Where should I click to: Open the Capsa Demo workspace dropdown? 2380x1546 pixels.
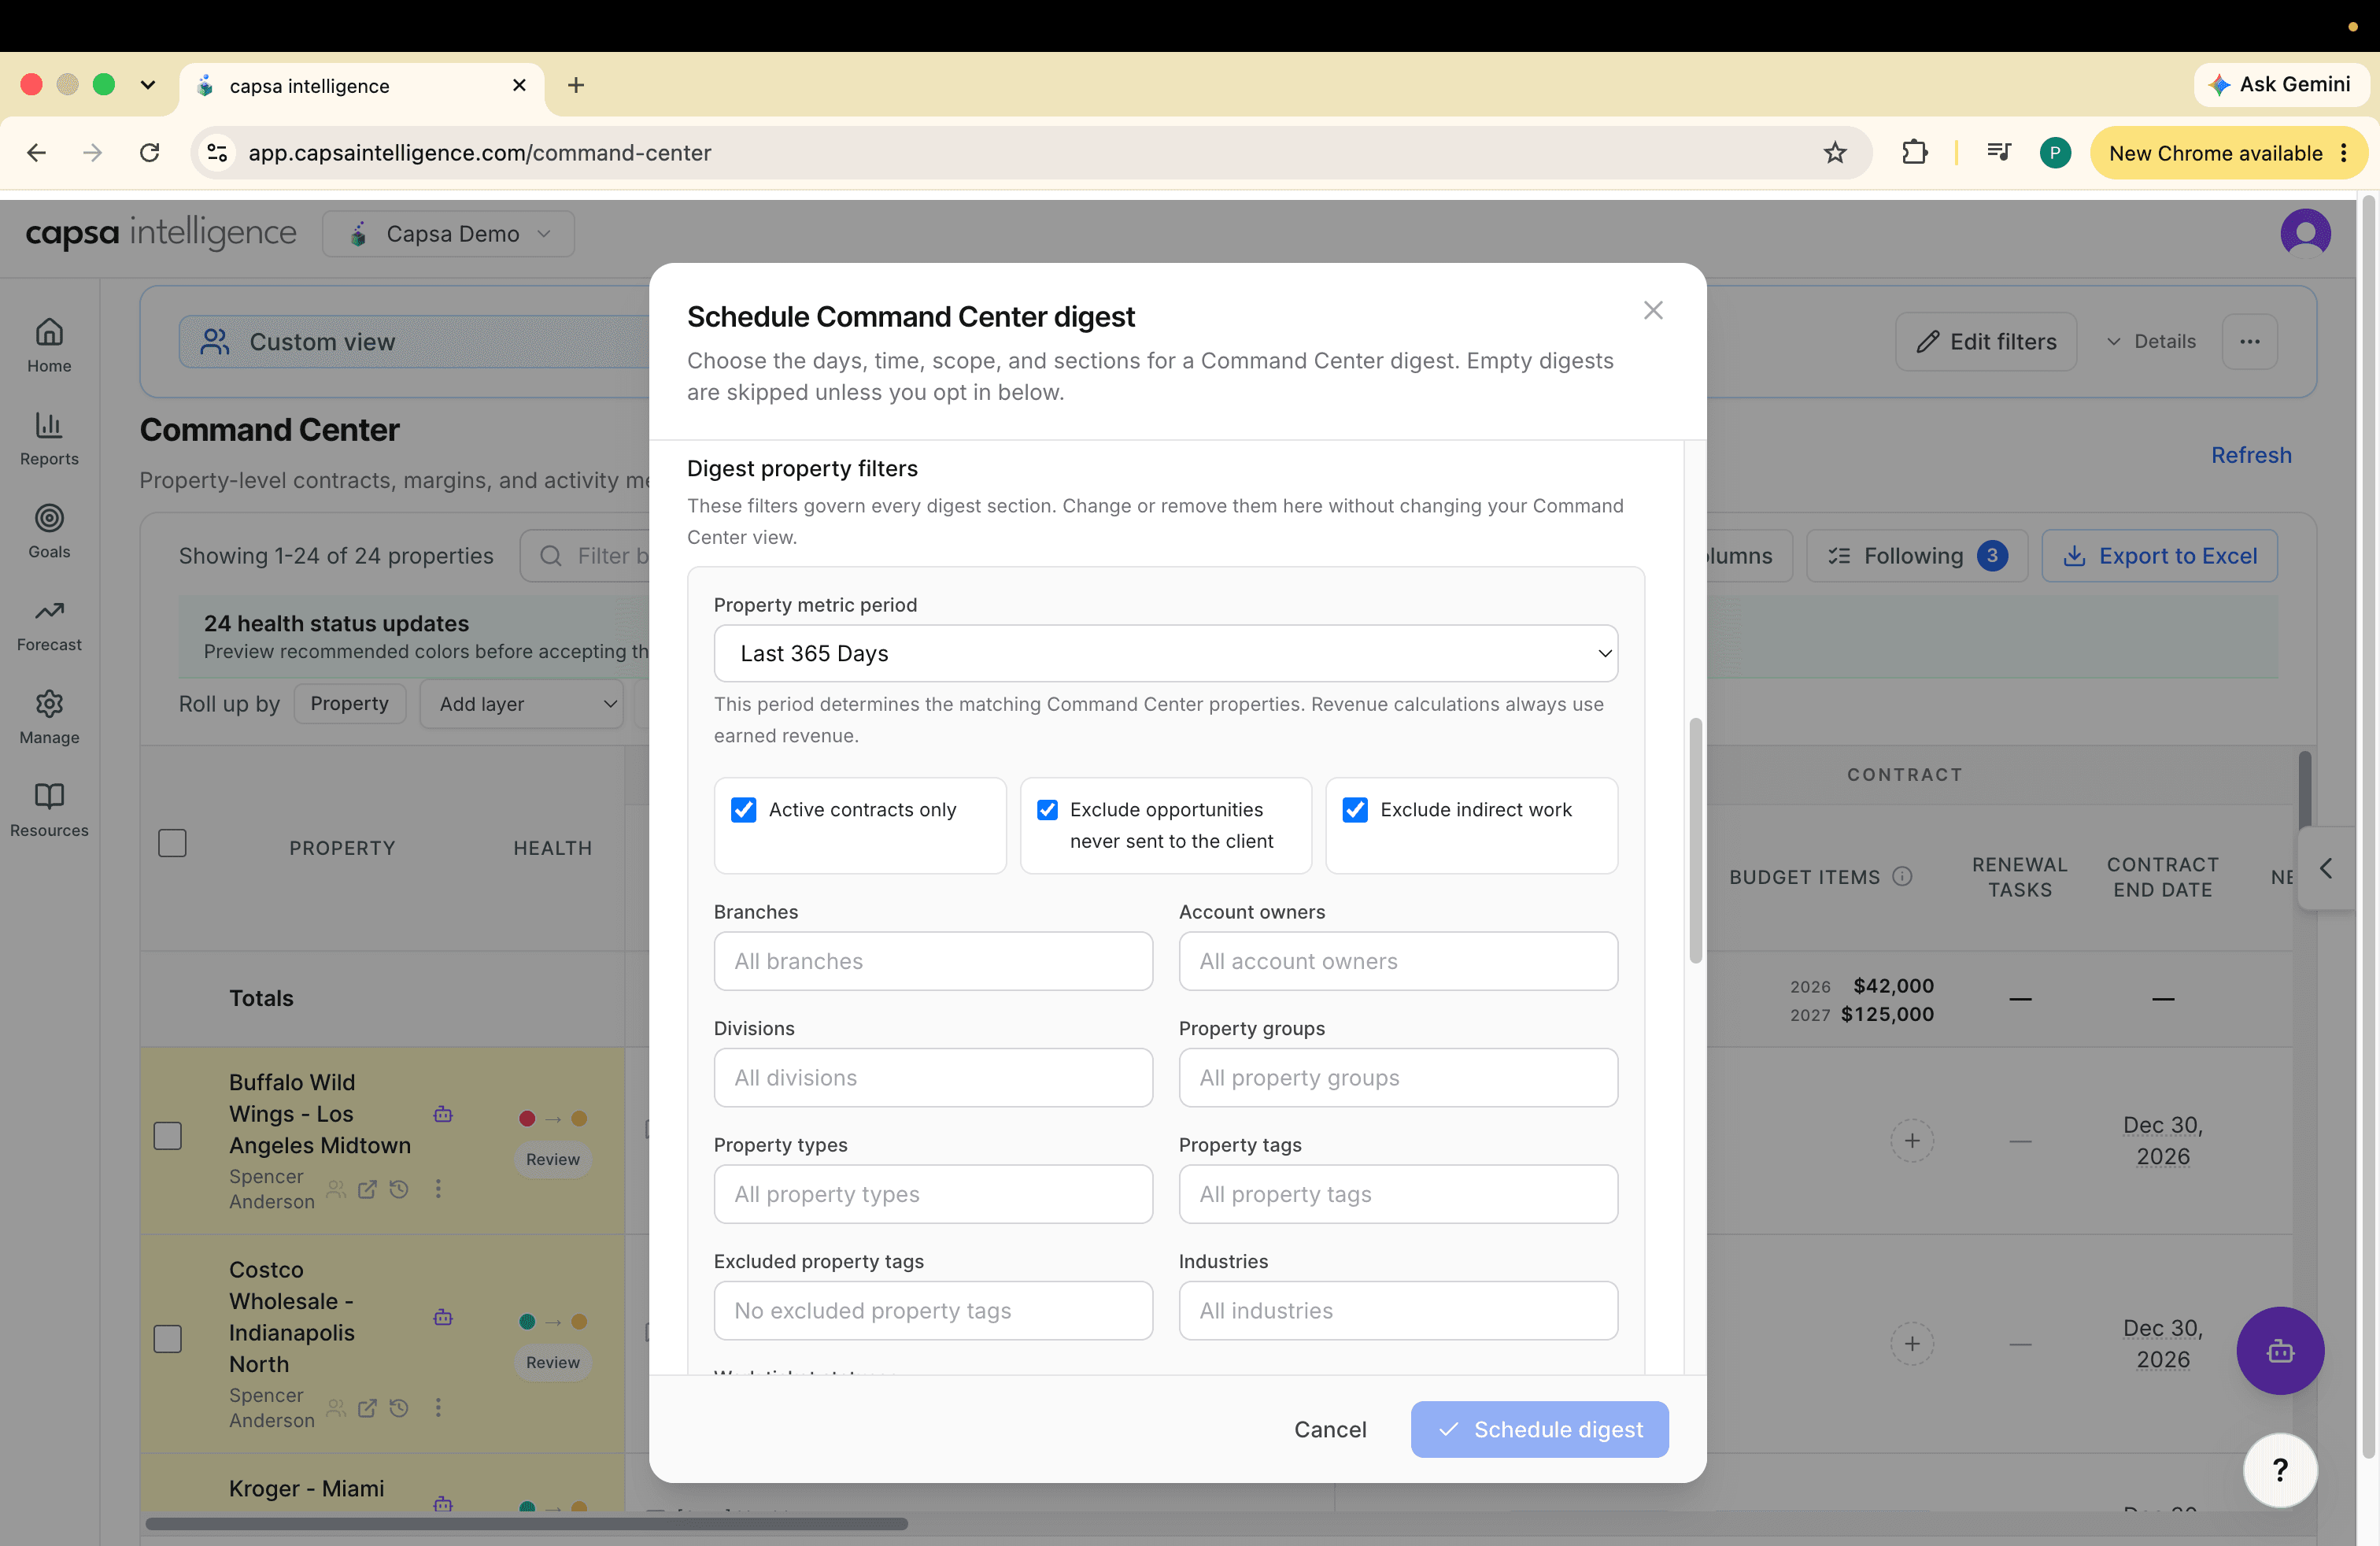(x=448, y=233)
